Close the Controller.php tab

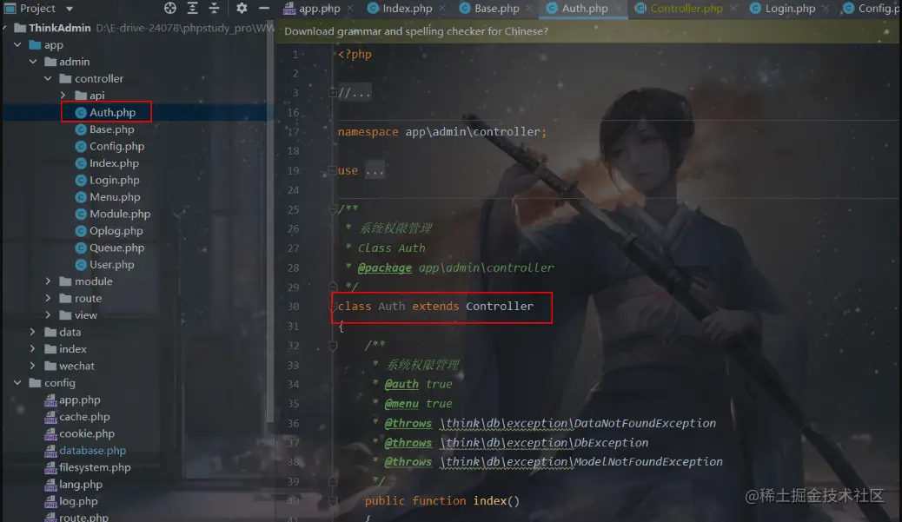pyautogui.click(x=733, y=9)
